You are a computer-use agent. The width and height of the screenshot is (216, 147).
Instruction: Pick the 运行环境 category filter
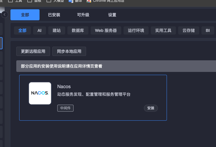tap(136, 30)
